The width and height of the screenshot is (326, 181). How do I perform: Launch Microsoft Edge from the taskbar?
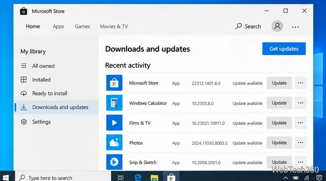click(x=138, y=177)
